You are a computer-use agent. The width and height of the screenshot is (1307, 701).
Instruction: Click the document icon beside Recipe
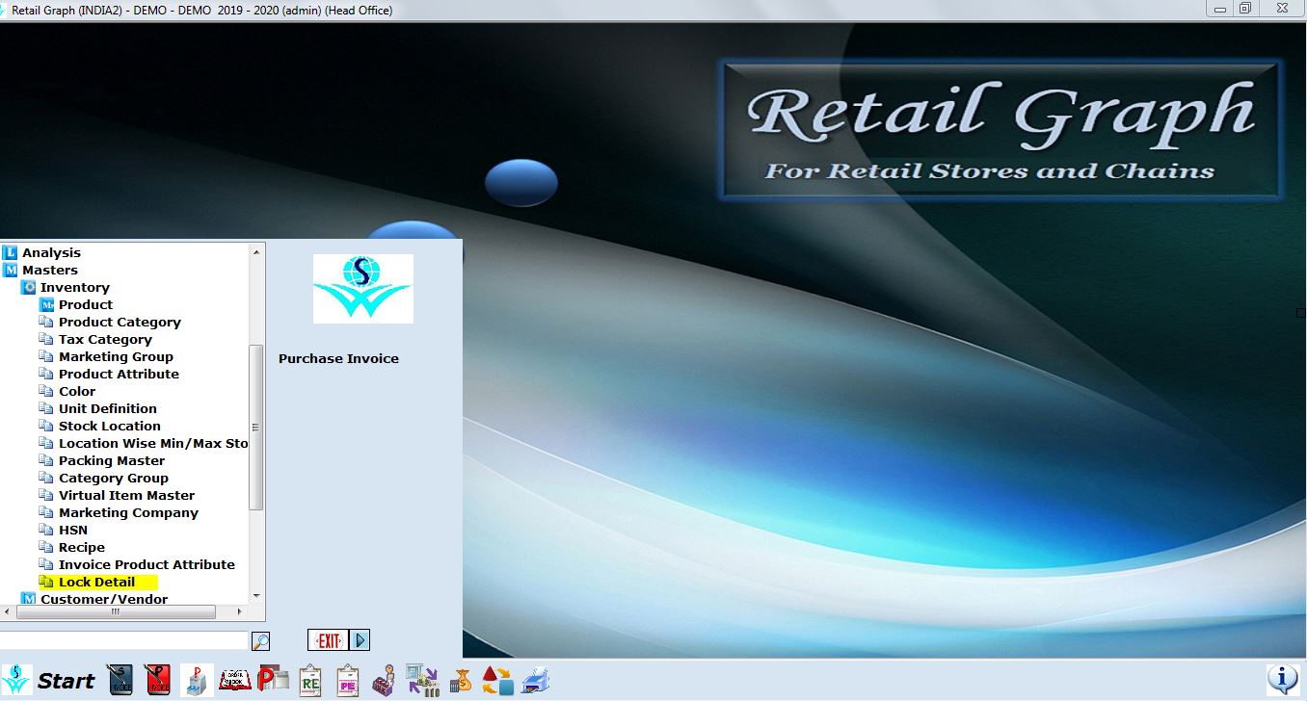46,547
